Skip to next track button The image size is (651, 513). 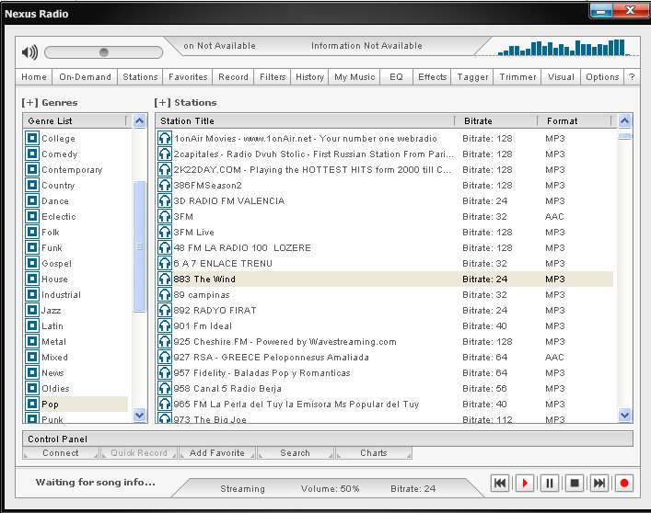[599, 484]
